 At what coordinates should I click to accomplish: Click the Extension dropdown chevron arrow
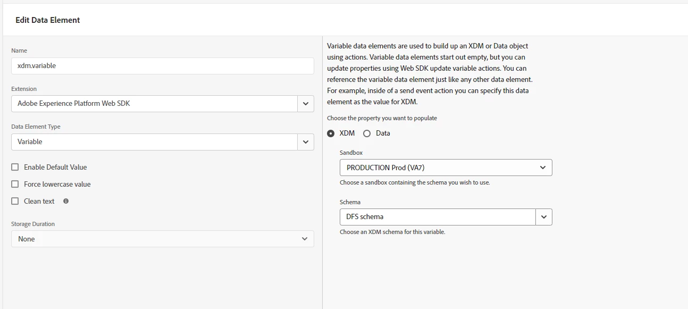coord(305,104)
